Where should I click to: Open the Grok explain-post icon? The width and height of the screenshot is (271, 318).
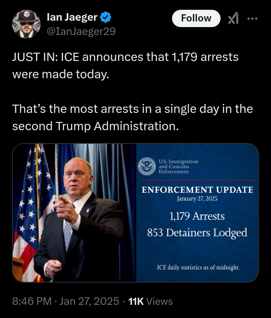pyautogui.click(x=233, y=18)
